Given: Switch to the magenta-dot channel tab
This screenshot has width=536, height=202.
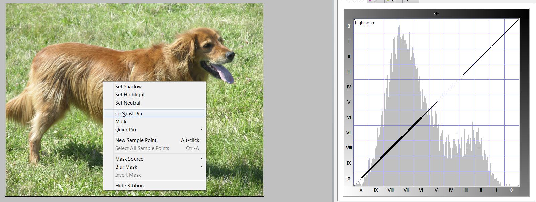Looking at the screenshot, I should (375, 1).
